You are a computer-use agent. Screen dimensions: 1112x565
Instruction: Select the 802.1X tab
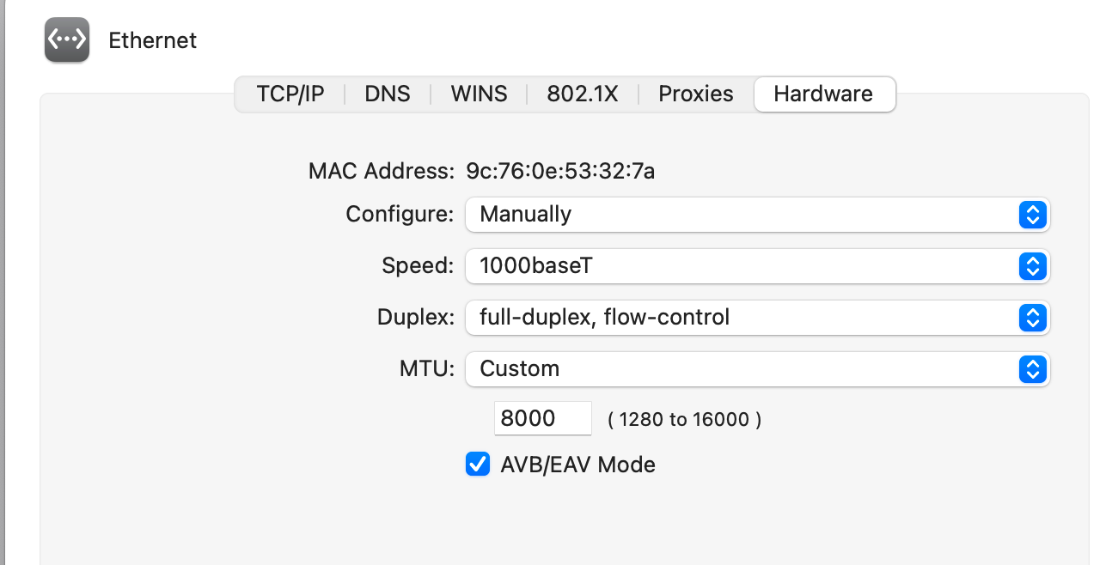tap(583, 94)
